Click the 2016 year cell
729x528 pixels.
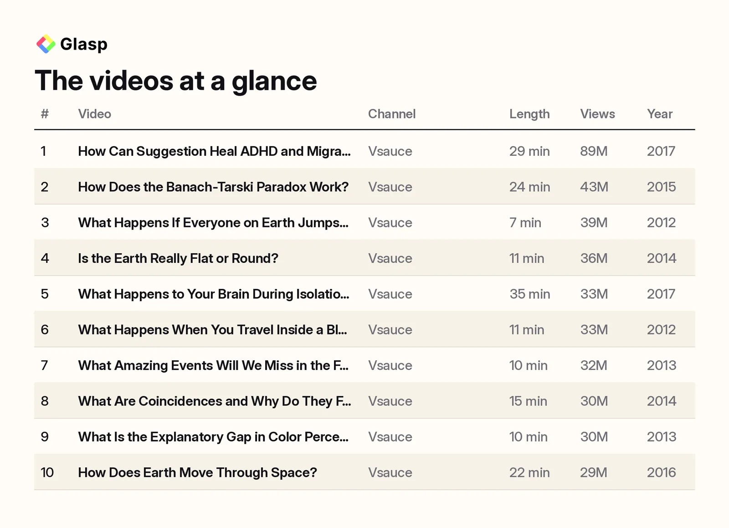coord(662,472)
